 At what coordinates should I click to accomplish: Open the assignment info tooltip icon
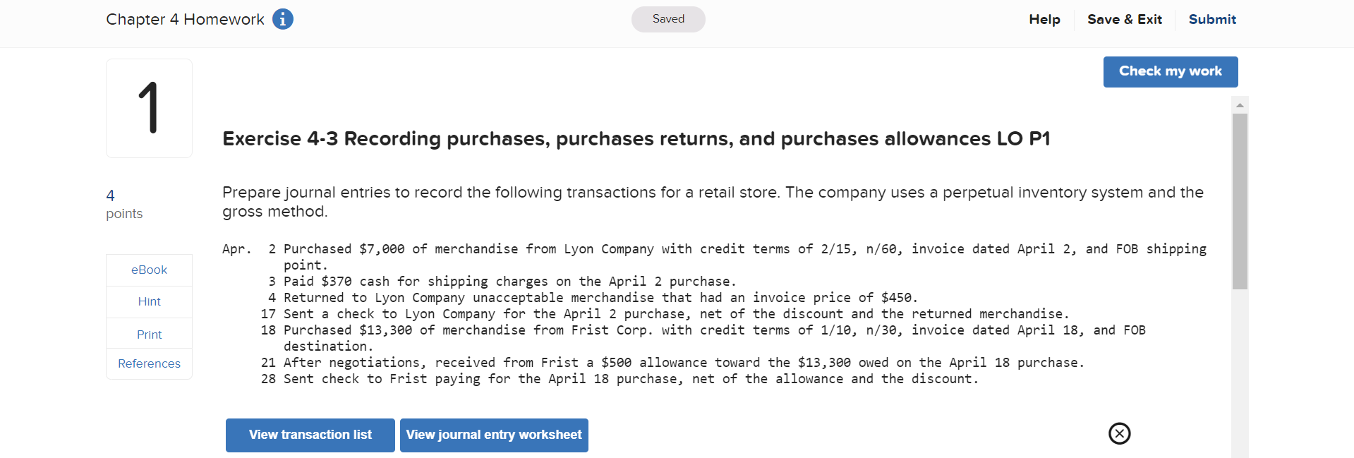(282, 19)
